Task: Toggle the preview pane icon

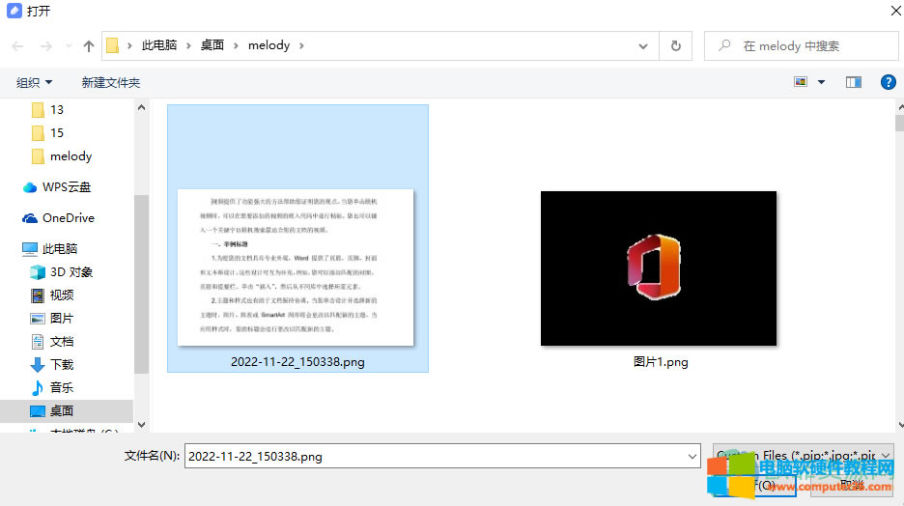Action: pyautogui.click(x=853, y=82)
